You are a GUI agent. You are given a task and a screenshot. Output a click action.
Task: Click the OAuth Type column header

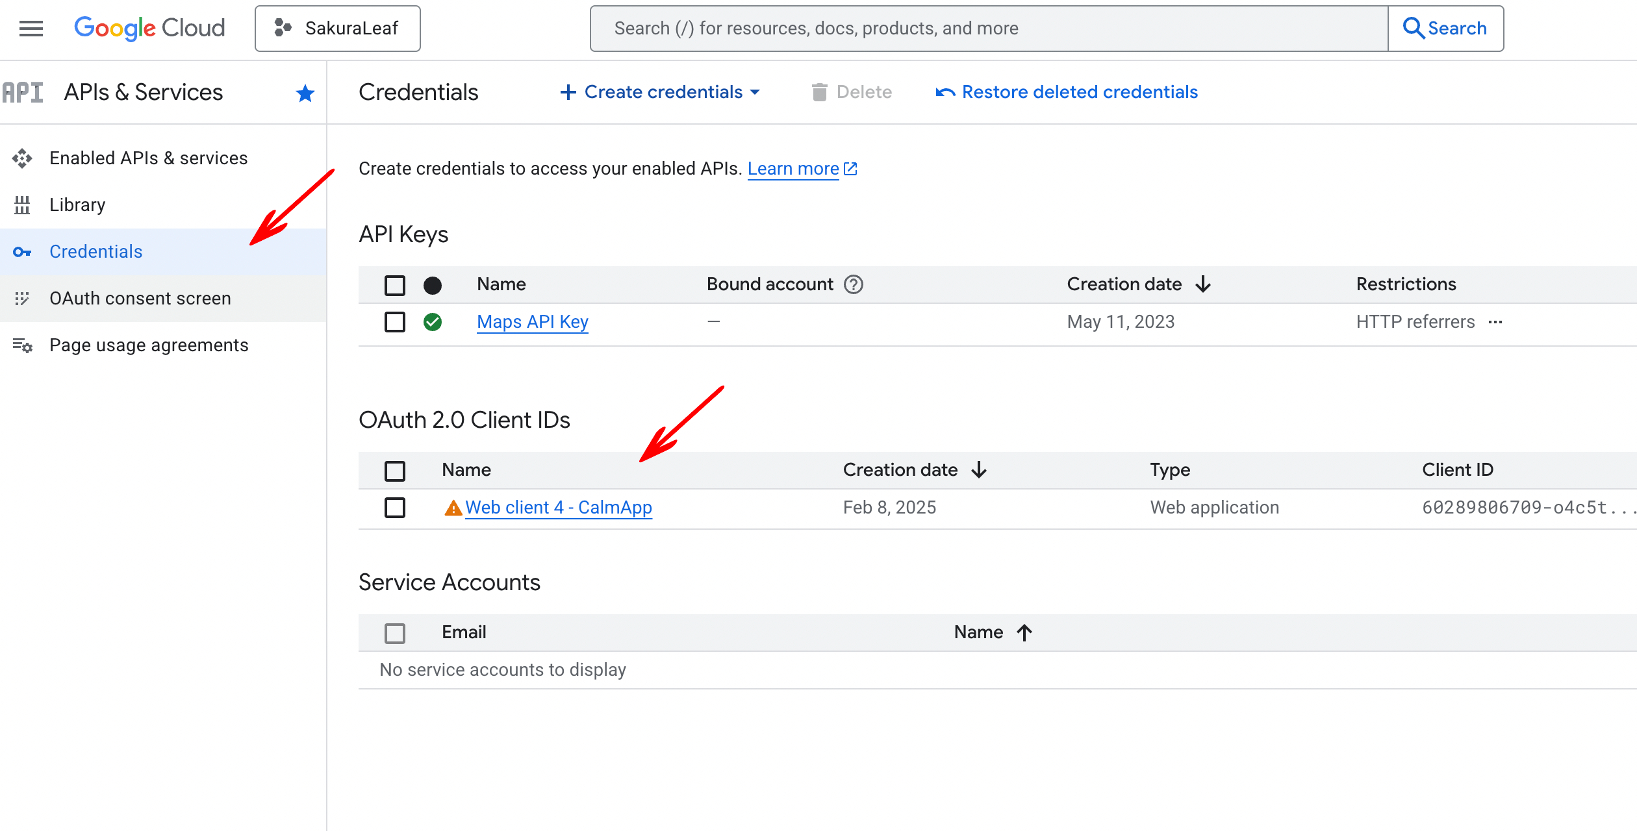point(1170,470)
